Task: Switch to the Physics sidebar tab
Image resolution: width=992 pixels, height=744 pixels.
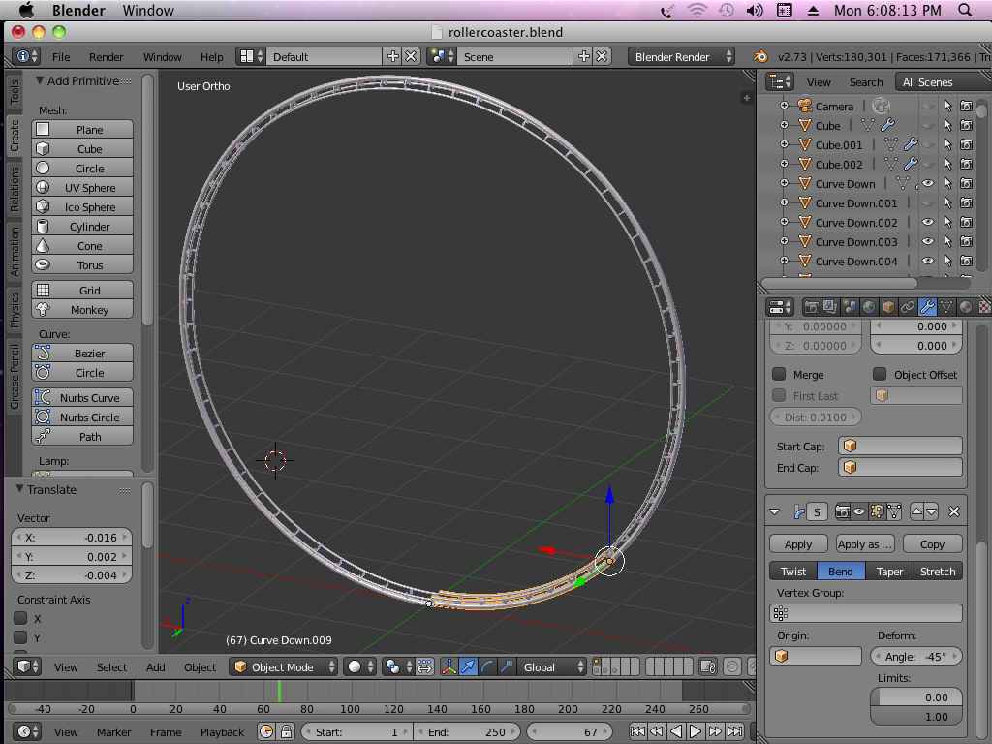Action: [15, 308]
